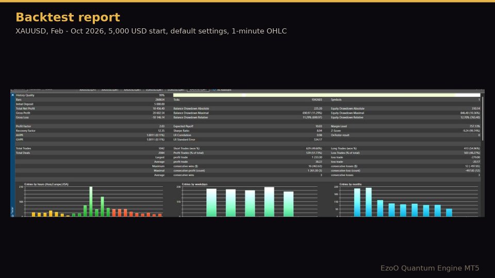Click the 'Entries by weekdays' chart title

pos(195,184)
